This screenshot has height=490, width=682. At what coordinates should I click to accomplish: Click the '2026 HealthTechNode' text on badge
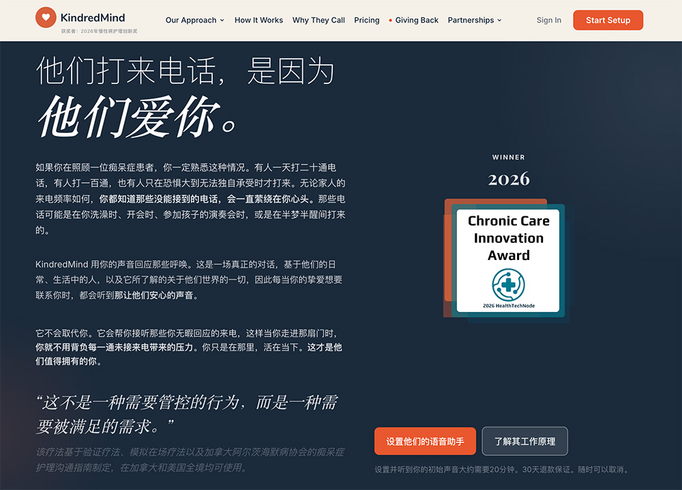[509, 306]
